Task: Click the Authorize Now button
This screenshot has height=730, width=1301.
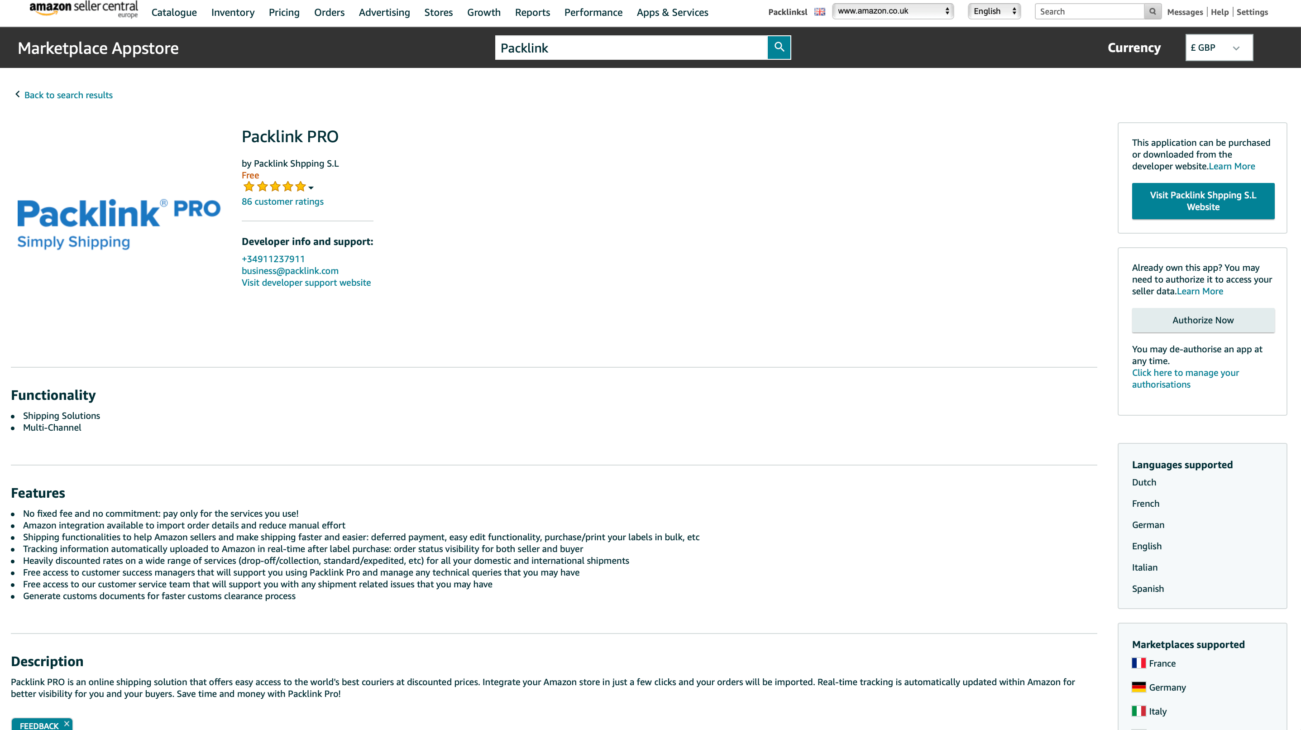Action: 1203,320
